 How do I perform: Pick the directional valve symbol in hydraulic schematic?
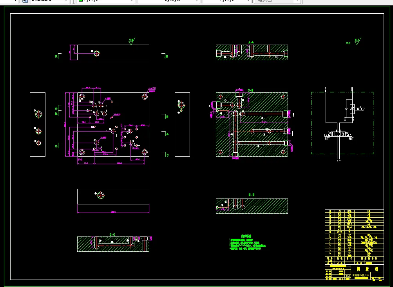339,134
